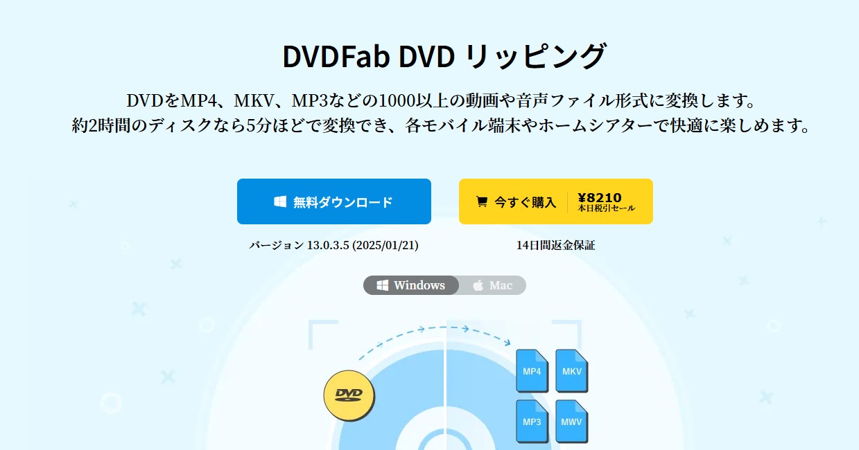
Task: Switch platform to Mac
Action: pos(493,285)
